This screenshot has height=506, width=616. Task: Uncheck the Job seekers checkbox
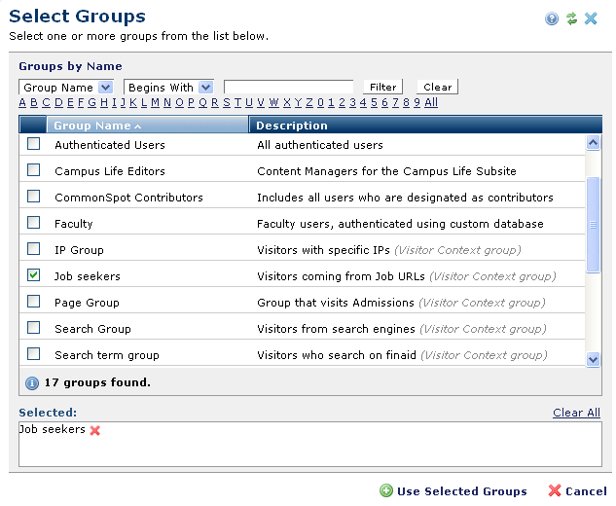34,275
